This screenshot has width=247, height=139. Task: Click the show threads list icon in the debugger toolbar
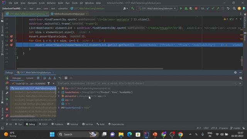(x=38, y=78)
